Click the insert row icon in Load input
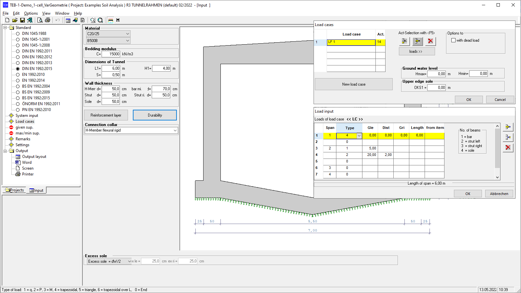521x293 pixels. [508, 137]
